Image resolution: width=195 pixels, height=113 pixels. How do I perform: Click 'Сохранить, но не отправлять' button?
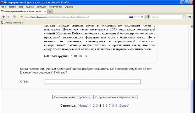click(72, 97)
